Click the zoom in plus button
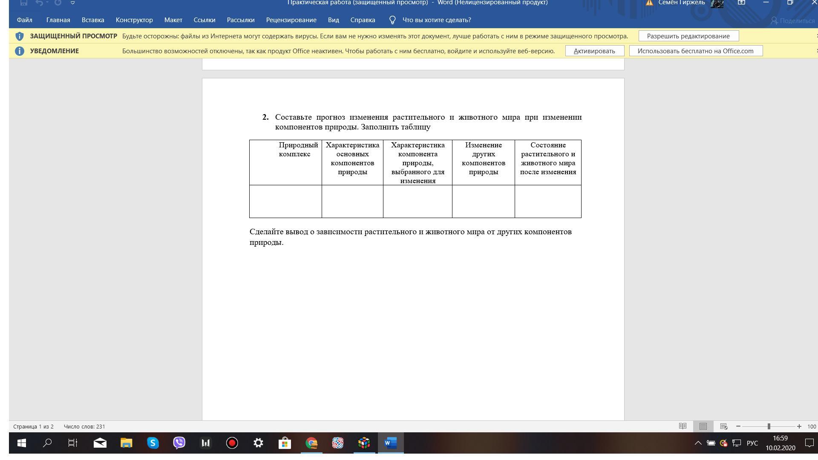Screen dimensions: 818x460 [799, 426]
